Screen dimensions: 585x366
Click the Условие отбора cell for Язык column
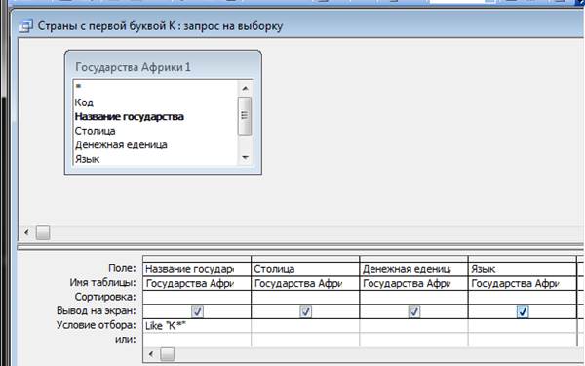[523, 326]
